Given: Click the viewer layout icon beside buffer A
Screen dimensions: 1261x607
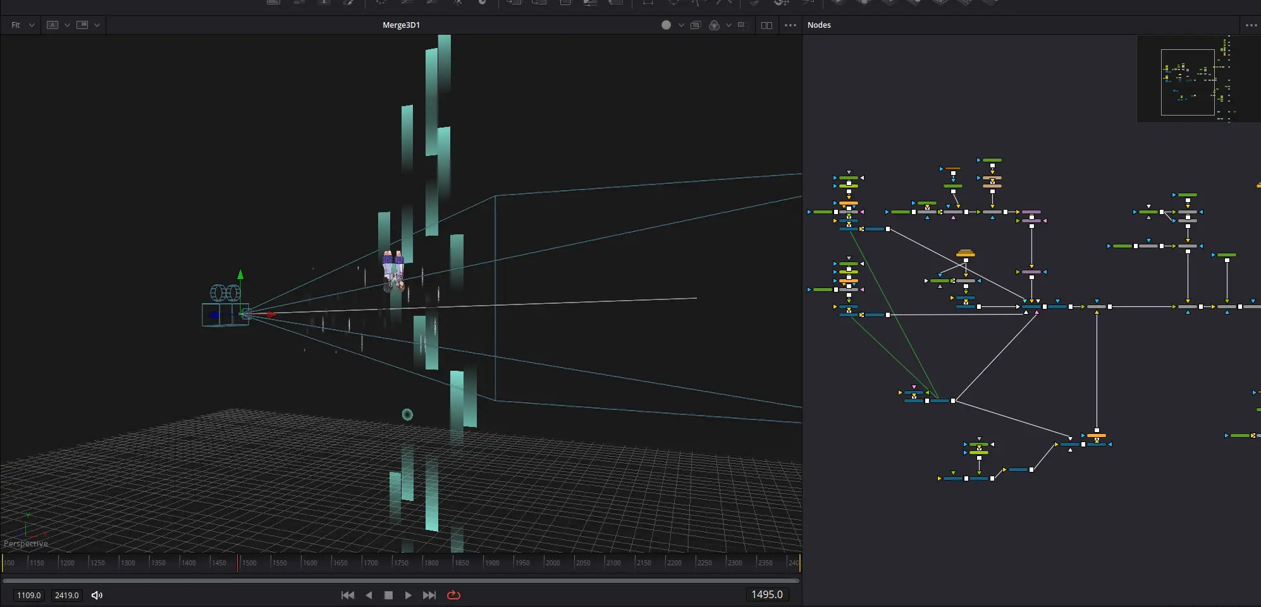Looking at the screenshot, I should (x=82, y=25).
